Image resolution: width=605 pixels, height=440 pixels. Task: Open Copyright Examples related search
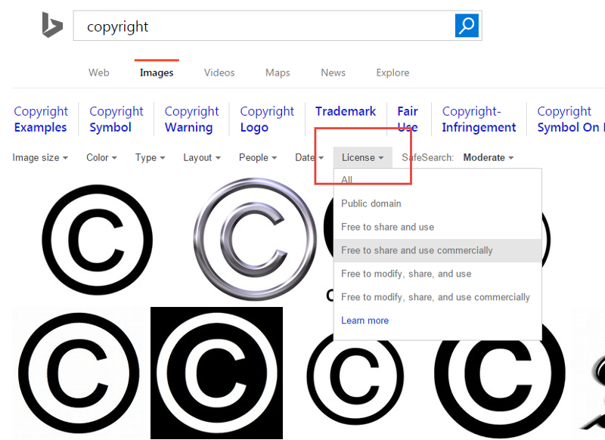[41, 119]
